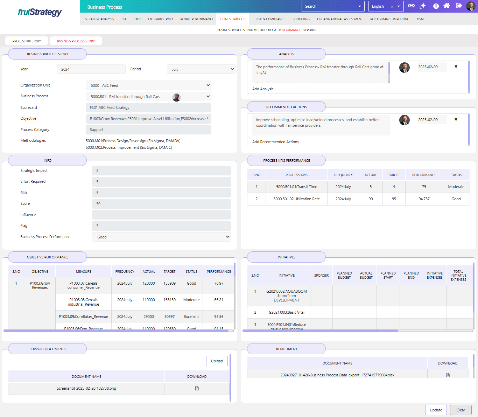Open user profile avatar in top bar
The width and height of the screenshot is (478, 417).
[x=471, y=6]
